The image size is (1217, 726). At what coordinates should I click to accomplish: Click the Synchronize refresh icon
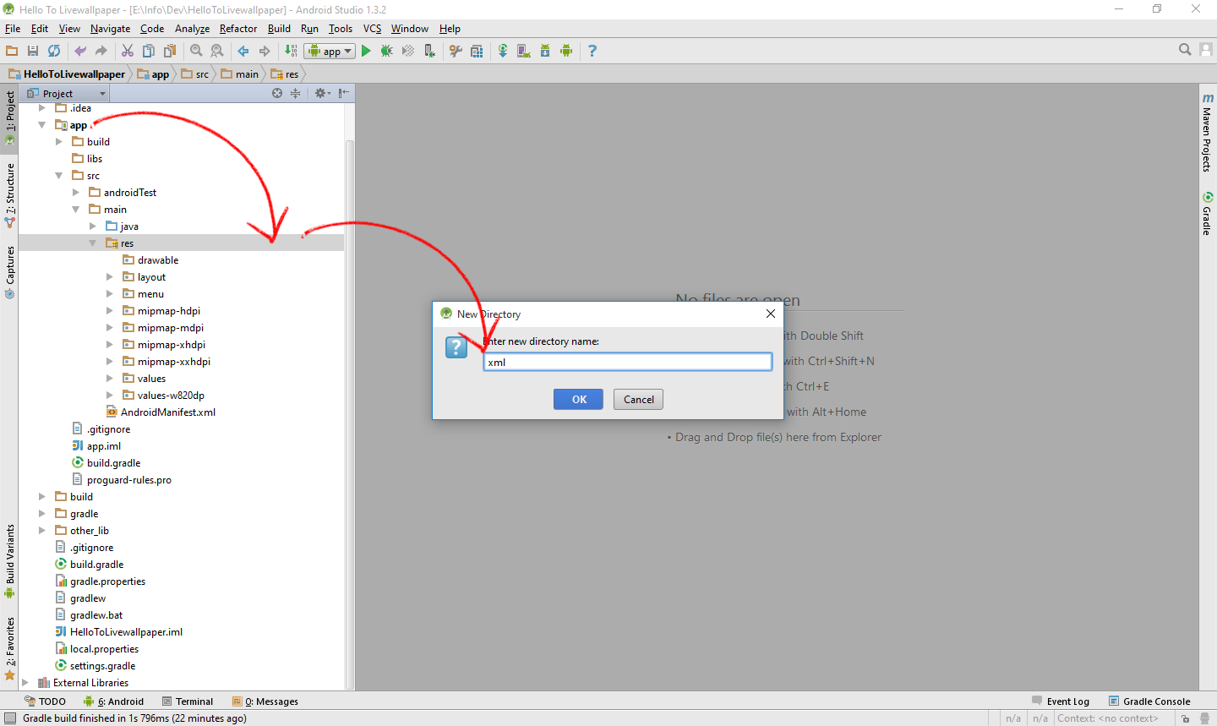click(54, 51)
